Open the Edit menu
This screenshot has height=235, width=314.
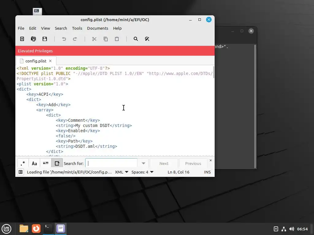pos(33,28)
